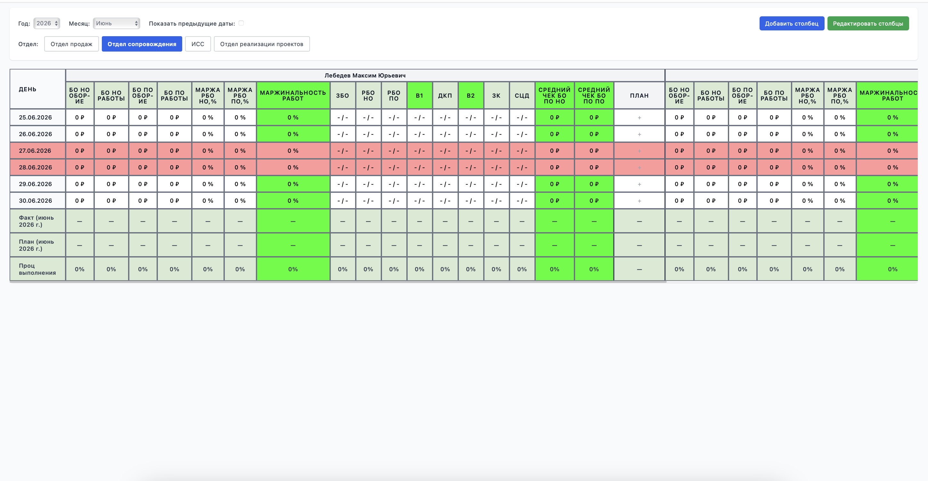The width and height of the screenshot is (928, 481).
Task: Click the Добавить столбец button
Action: point(792,23)
